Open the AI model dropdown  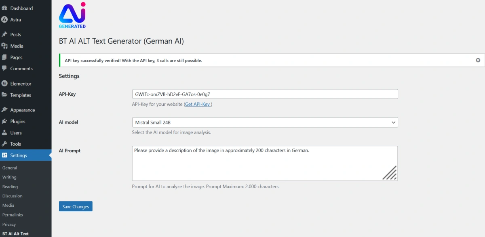tap(392, 122)
